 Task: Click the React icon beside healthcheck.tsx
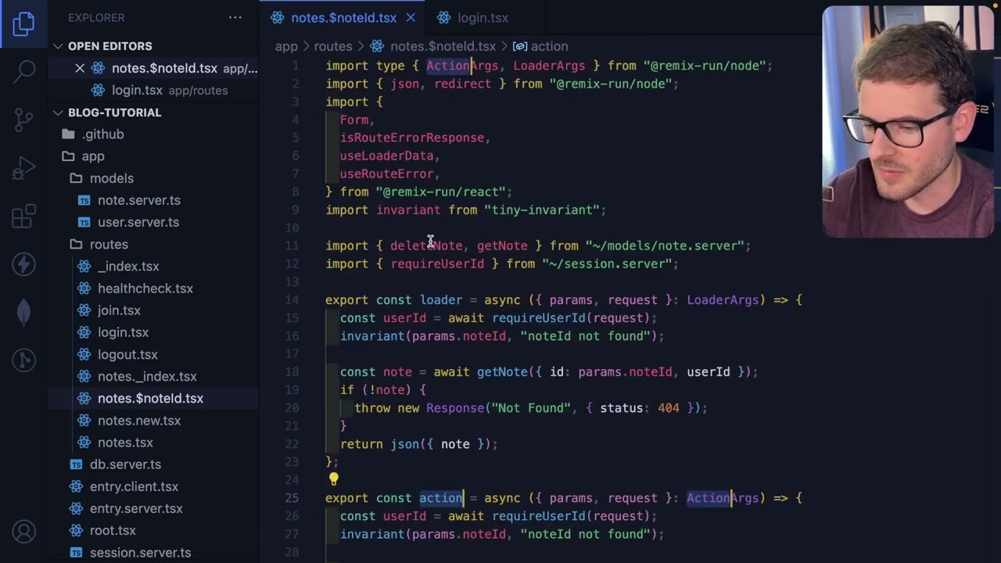(84, 289)
